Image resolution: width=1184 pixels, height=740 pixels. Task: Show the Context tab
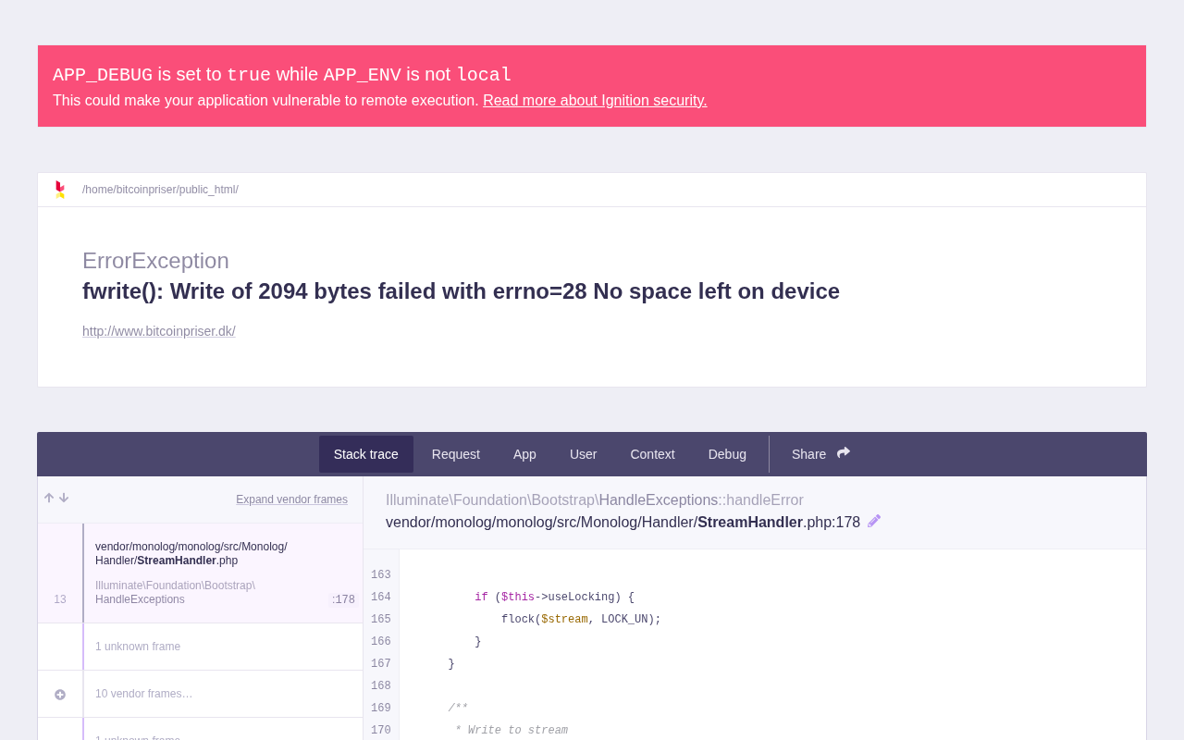tap(652, 454)
